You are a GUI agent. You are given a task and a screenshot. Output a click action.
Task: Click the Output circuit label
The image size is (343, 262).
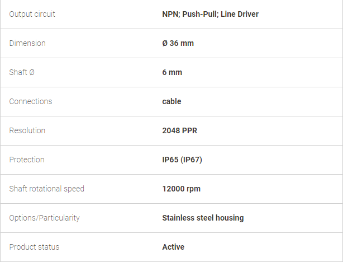[32, 14]
